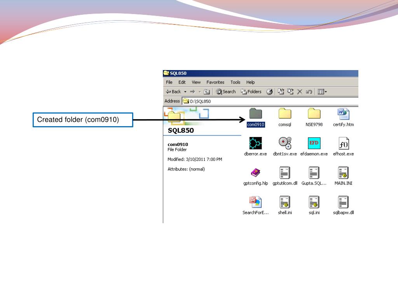
Task: Open the Favorites menu
Action: pyautogui.click(x=215, y=82)
